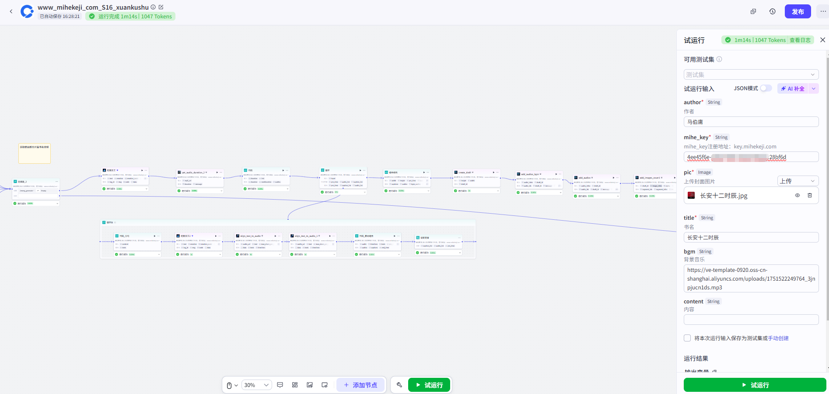
Task: Click the back arrow in the header
Action: [x=11, y=11]
